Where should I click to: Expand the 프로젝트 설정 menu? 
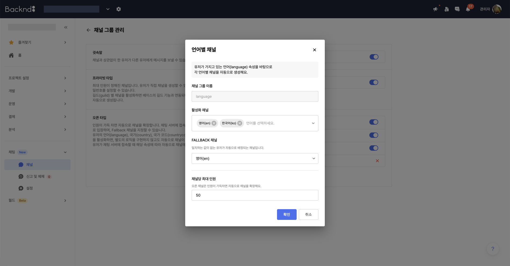(x=65, y=78)
